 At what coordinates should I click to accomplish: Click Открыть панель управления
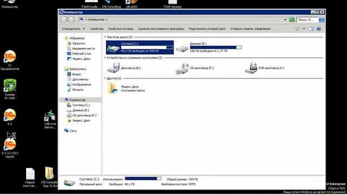[250, 29]
